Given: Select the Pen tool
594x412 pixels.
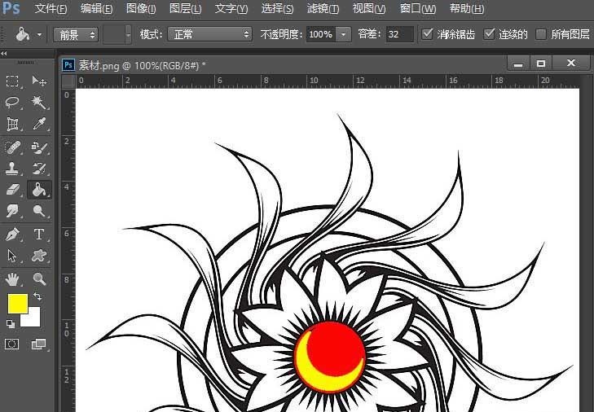Looking at the screenshot, I should [x=12, y=234].
